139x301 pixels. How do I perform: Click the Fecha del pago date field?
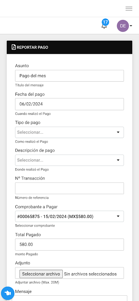click(69, 104)
